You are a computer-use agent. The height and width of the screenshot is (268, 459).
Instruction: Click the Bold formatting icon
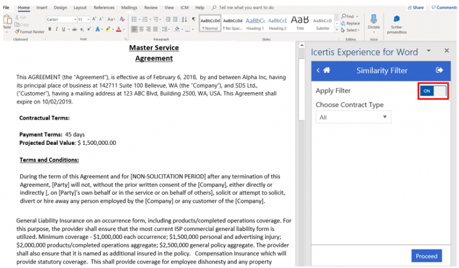click(x=49, y=29)
